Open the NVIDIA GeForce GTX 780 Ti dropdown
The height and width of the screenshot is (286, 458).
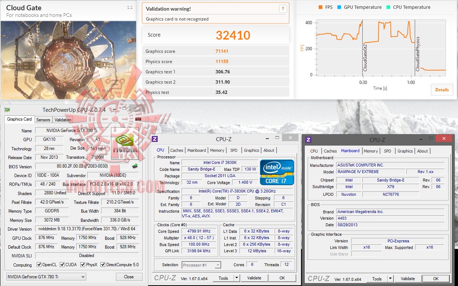click(46, 277)
